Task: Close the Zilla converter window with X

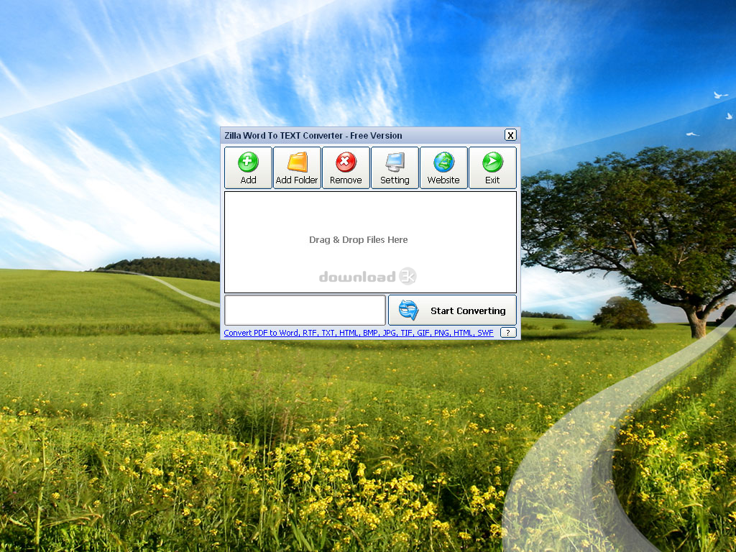Action: (511, 135)
